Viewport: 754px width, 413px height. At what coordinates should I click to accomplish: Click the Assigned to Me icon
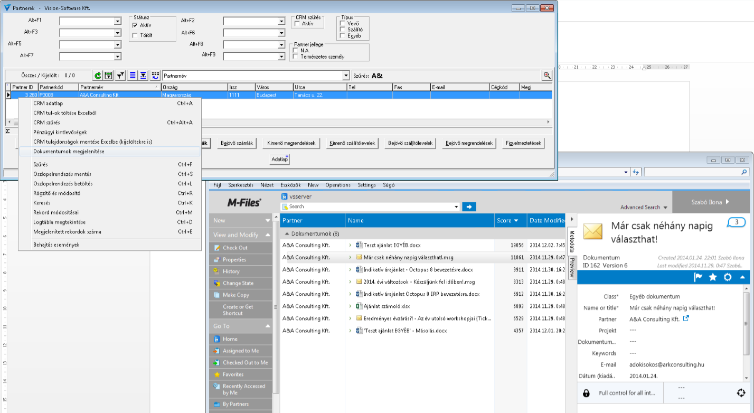click(216, 351)
